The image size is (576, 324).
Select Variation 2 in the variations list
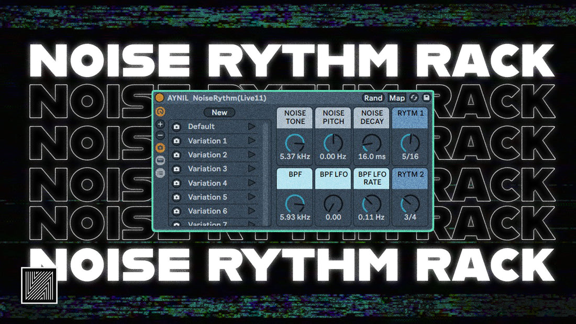[x=207, y=155]
